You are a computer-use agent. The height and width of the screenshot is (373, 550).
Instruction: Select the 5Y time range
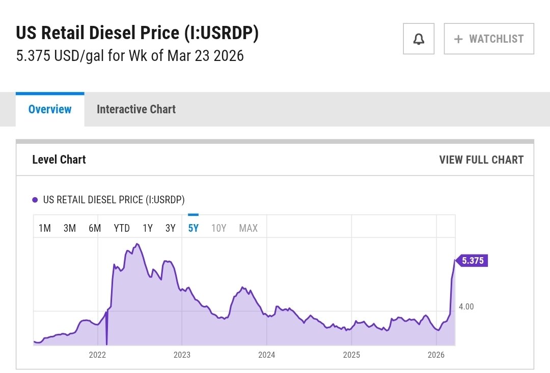194,228
